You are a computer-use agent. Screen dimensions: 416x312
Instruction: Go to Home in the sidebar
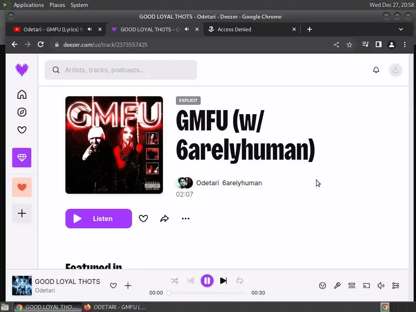tap(22, 94)
